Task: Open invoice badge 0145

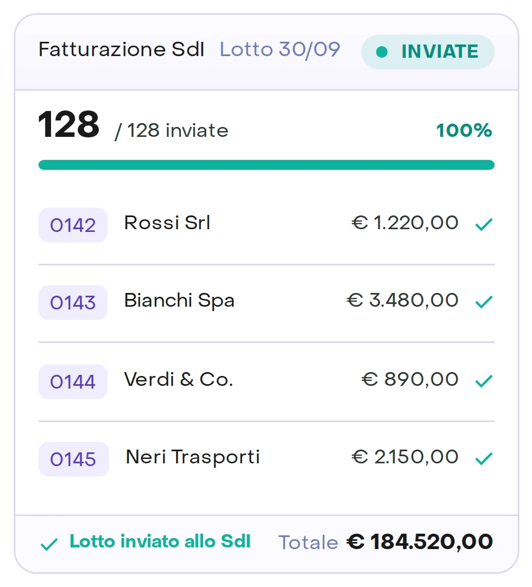Action: 74,459
